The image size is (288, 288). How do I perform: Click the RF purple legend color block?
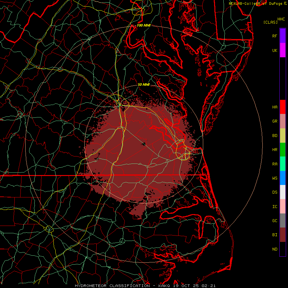click(x=283, y=36)
